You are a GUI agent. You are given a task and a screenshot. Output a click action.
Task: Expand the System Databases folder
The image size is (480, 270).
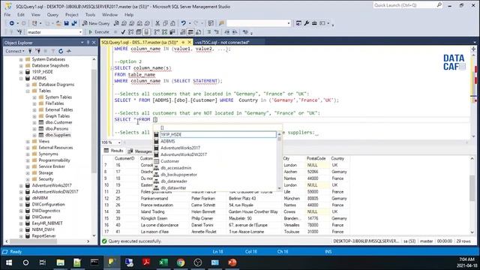[21, 59]
